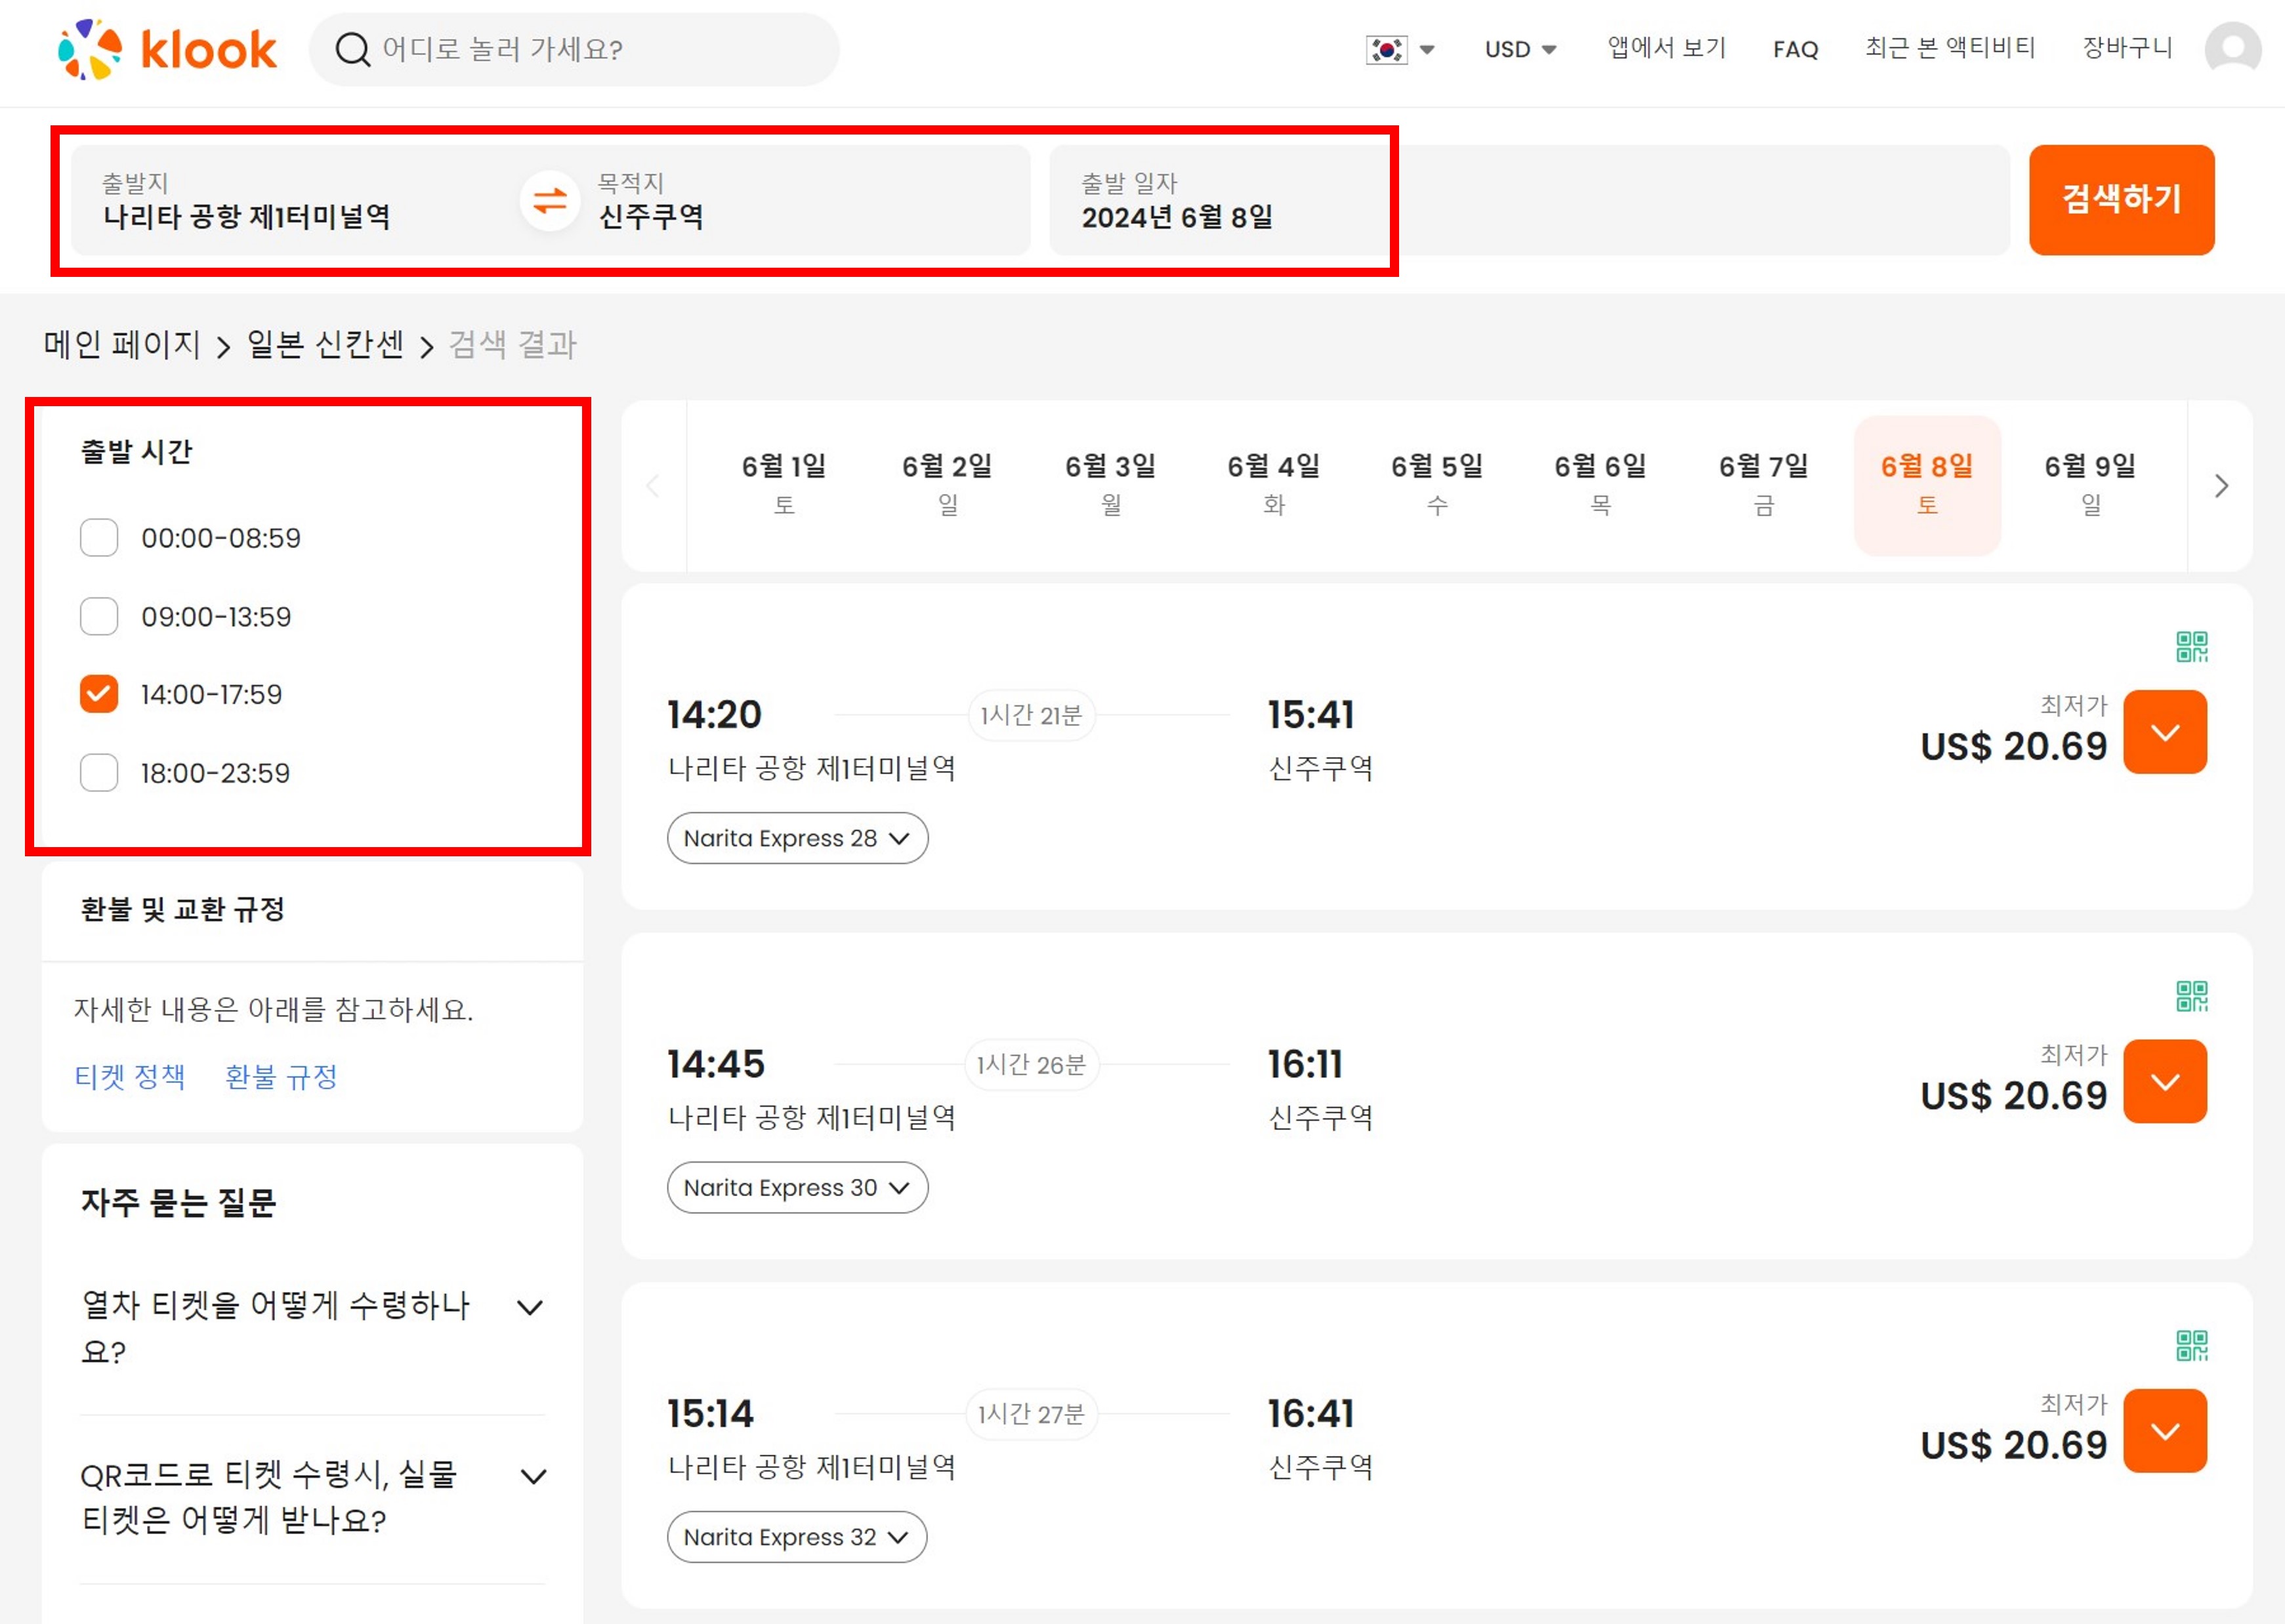The height and width of the screenshot is (1624, 2285).
Task: Open the USD currency dropdown
Action: click(1519, 49)
